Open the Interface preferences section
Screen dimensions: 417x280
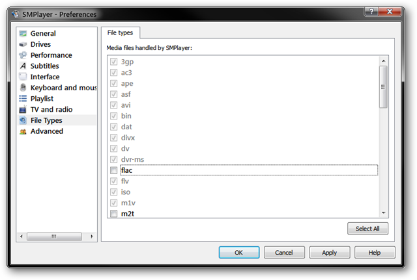45,77
